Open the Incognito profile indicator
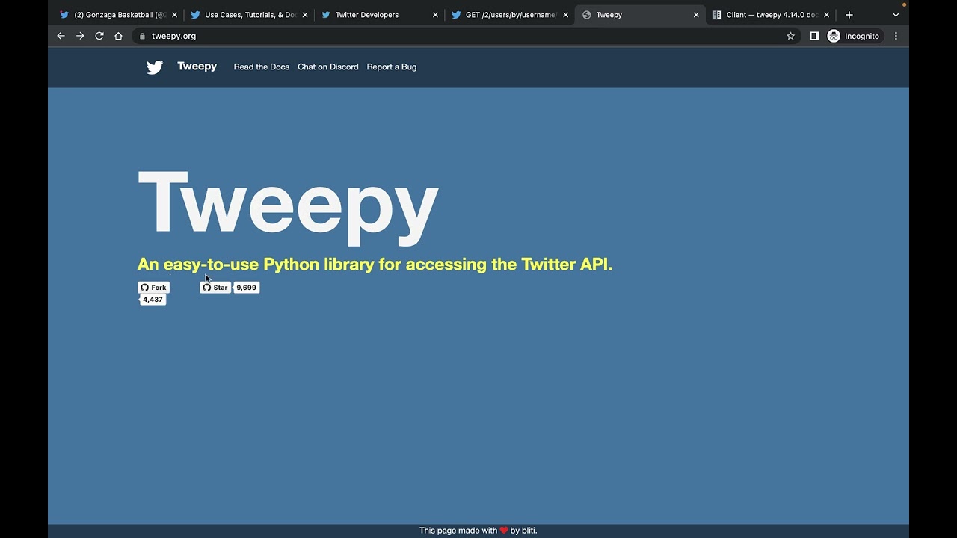 pyautogui.click(x=855, y=36)
